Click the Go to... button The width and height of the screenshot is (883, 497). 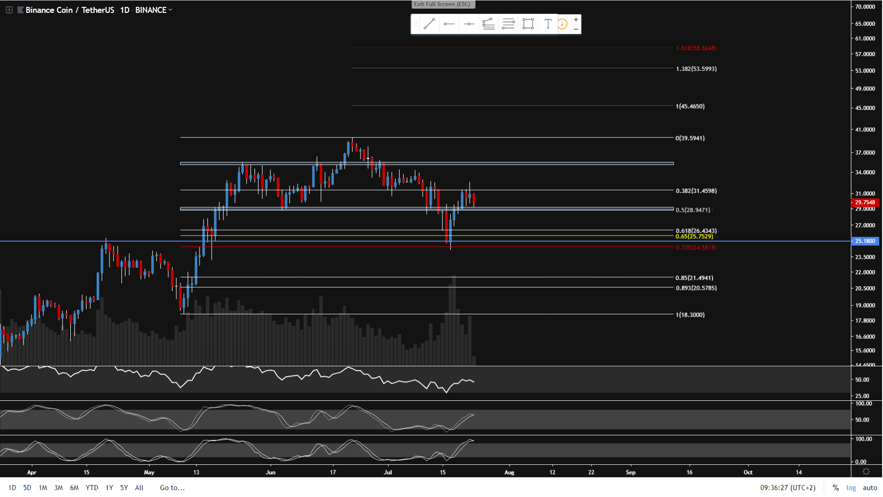tap(172, 488)
